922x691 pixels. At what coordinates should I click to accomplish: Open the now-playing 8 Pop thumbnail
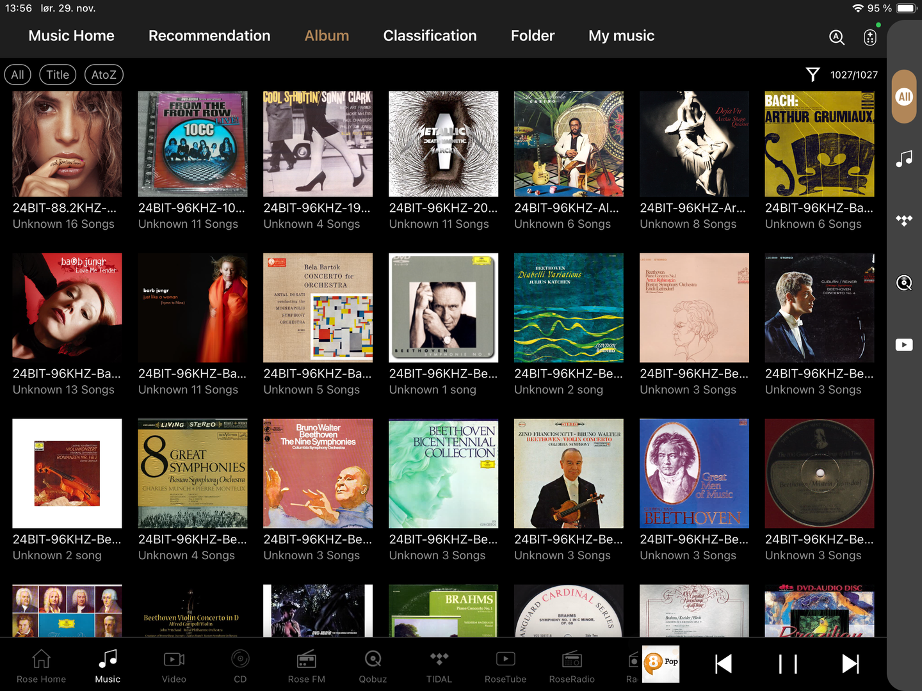[661, 664]
